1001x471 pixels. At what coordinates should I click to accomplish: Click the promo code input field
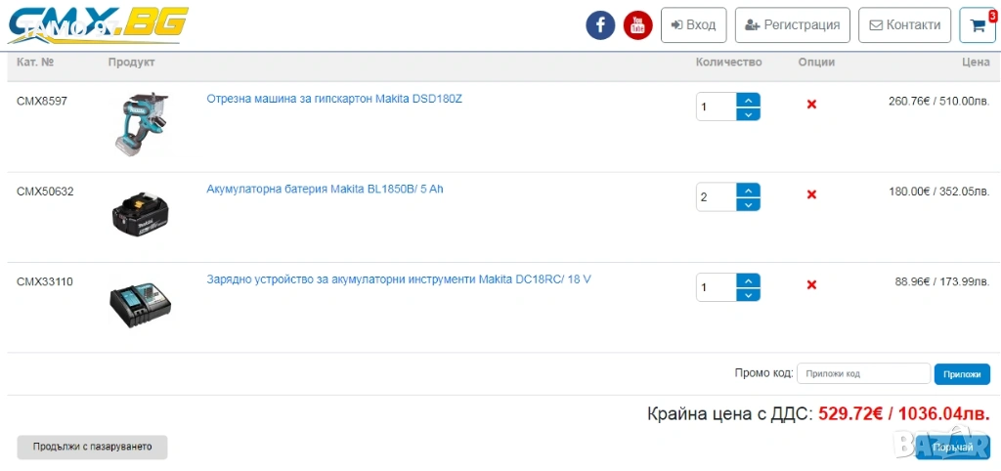[x=863, y=374]
